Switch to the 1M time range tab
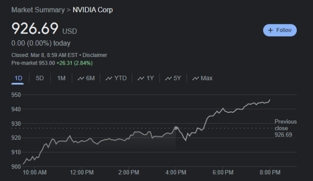 point(61,78)
